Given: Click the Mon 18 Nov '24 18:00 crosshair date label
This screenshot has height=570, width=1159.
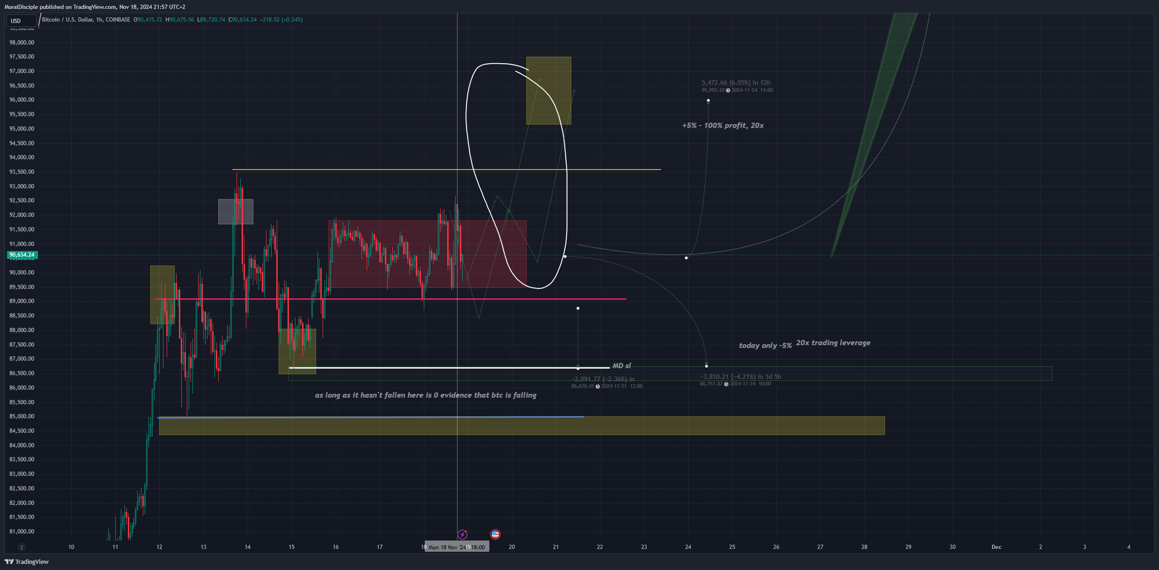Looking at the screenshot, I should [x=457, y=547].
